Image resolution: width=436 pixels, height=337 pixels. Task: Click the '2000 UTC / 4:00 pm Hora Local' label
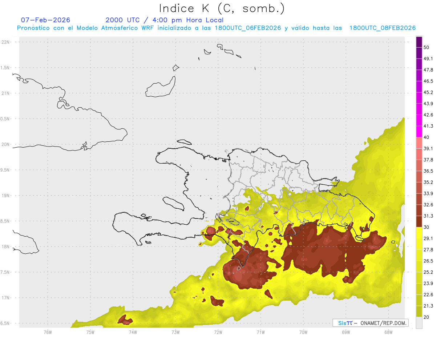165,20
